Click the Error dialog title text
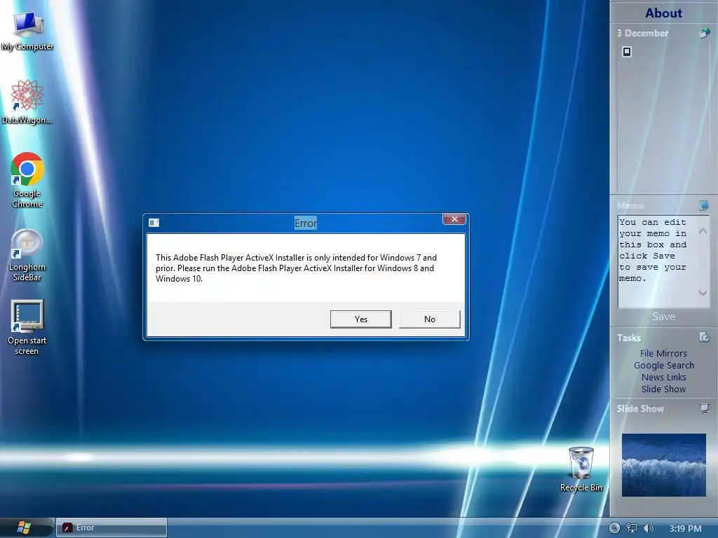Viewport: 718px width, 538px height. (306, 223)
